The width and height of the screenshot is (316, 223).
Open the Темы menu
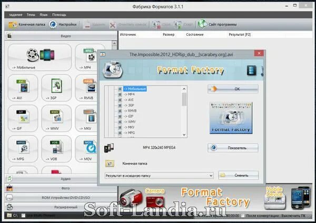click(x=31, y=15)
